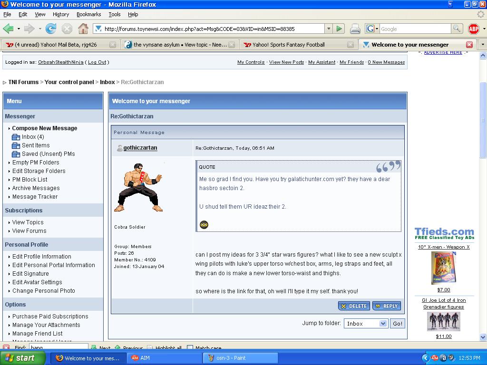Switch to Yahoo! Sports Fantasy Football tab
487x365 pixels.
point(298,45)
